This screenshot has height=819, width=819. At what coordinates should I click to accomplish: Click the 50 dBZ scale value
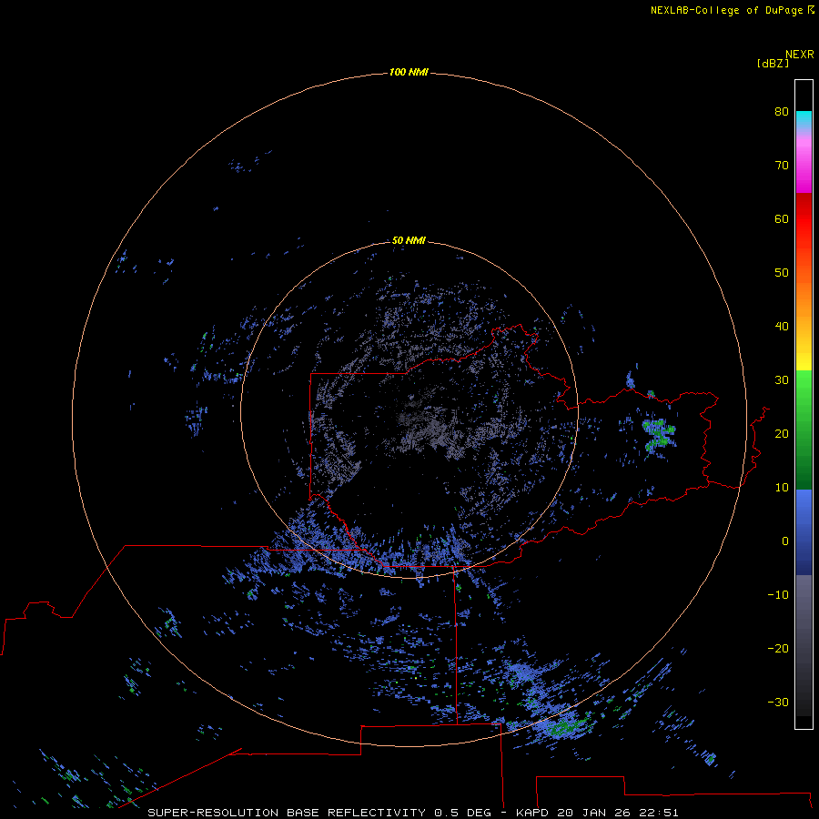point(782,273)
